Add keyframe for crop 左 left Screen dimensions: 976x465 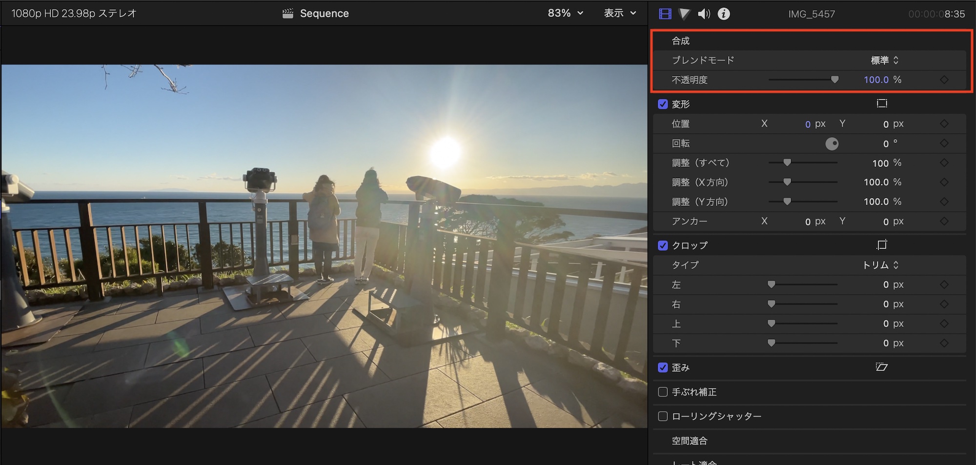point(944,284)
